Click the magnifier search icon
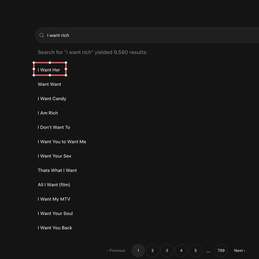 pyautogui.click(x=41, y=35)
